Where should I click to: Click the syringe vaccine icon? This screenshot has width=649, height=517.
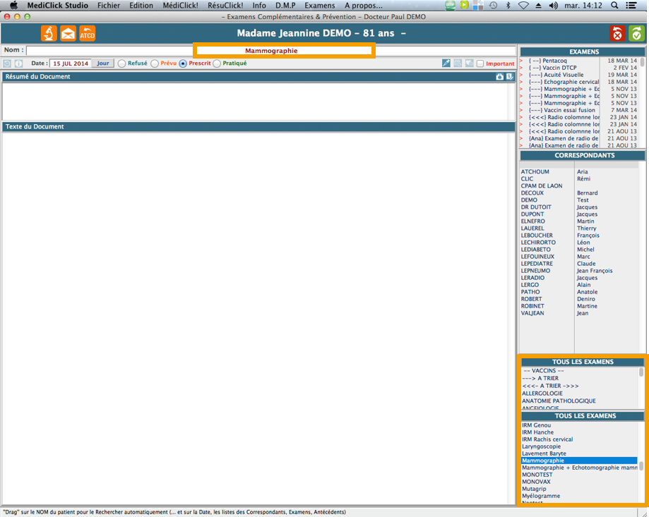(x=446, y=63)
